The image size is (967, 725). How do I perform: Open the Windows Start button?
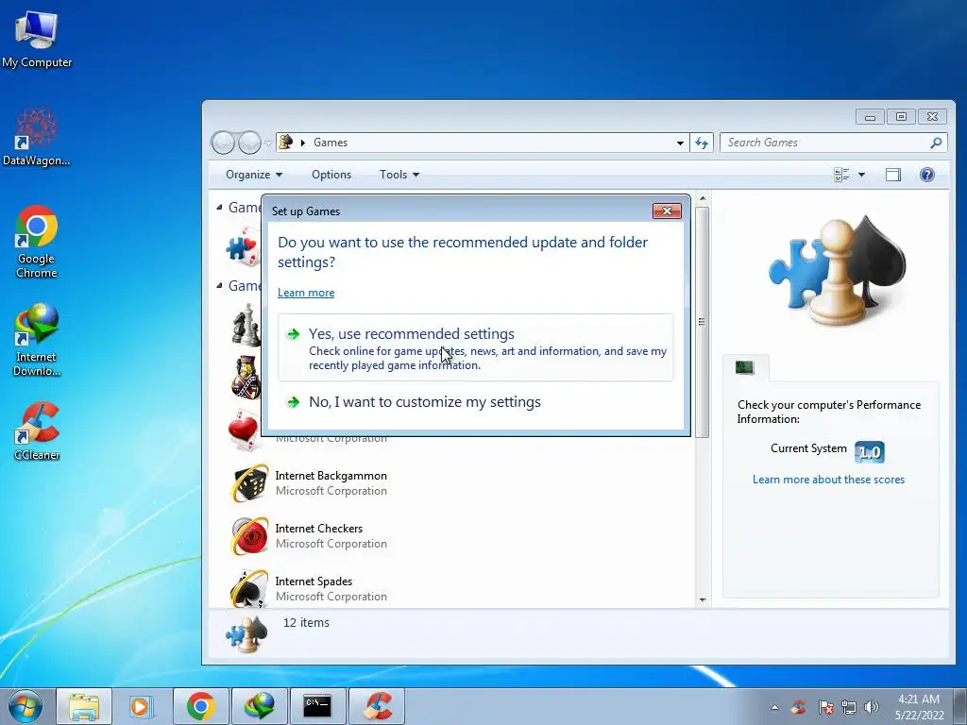coord(25,706)
